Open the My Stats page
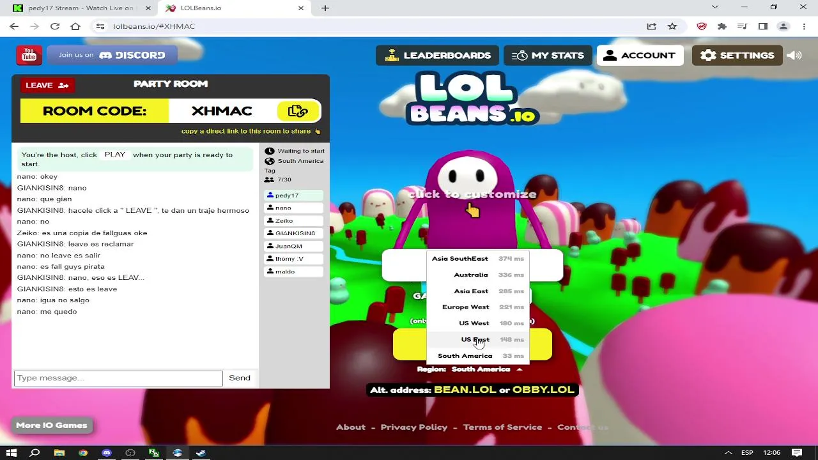The width and height of the screenshot is (818, 460). click(x=548, y=56)
